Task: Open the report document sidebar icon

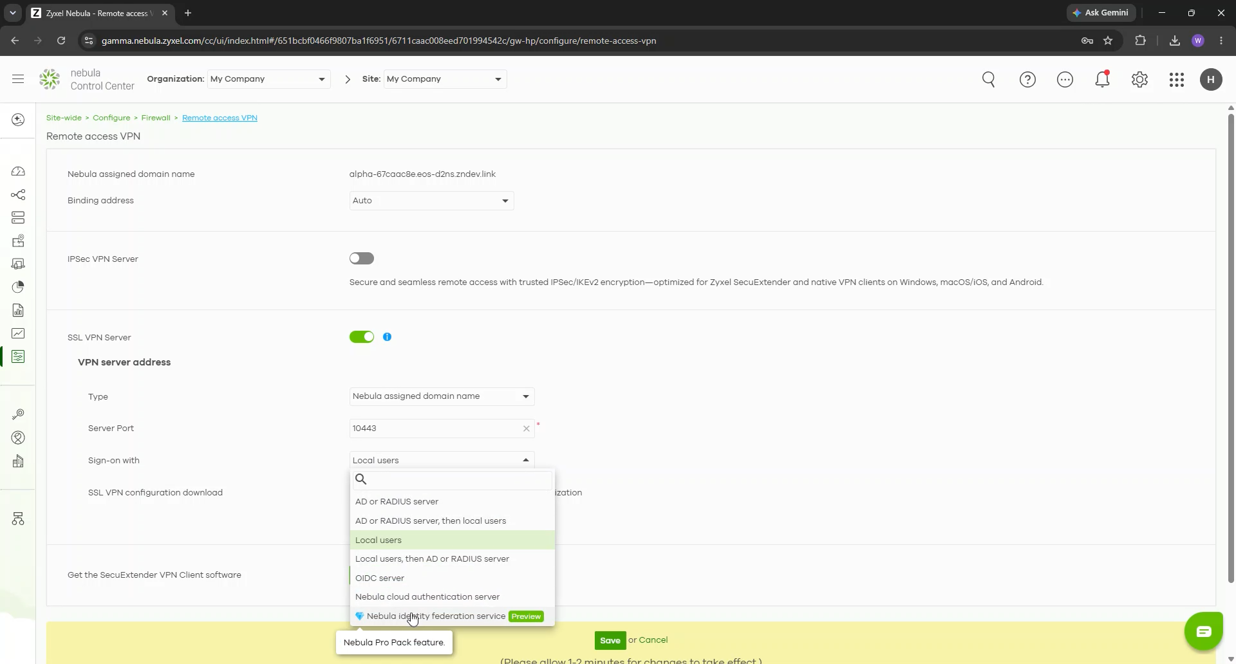Action: tap(18, 310)
